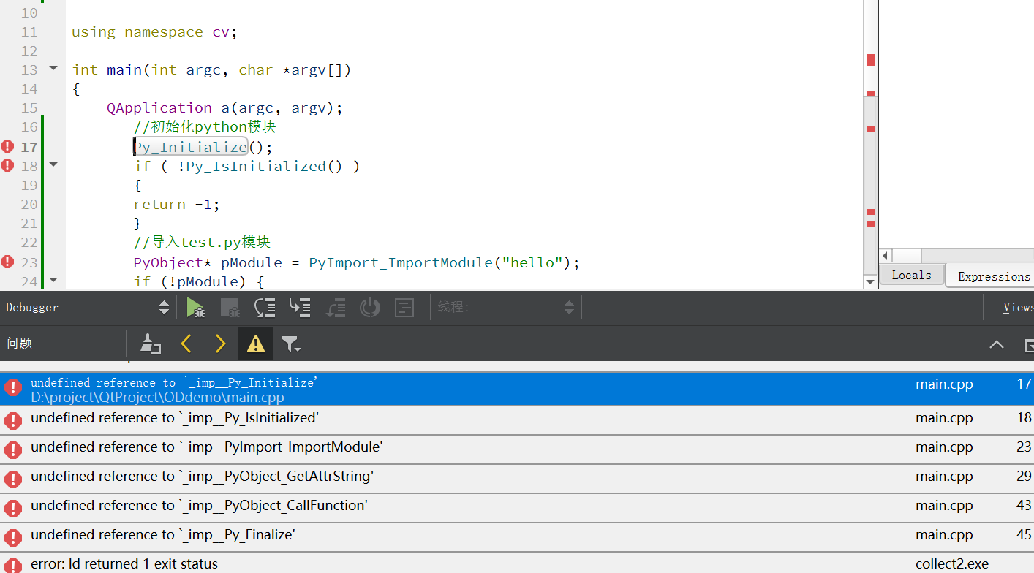Select the _imp__Py_IsInitialized undefined reference issue
Screen dimensions: 1034x573
pos(517,420)
